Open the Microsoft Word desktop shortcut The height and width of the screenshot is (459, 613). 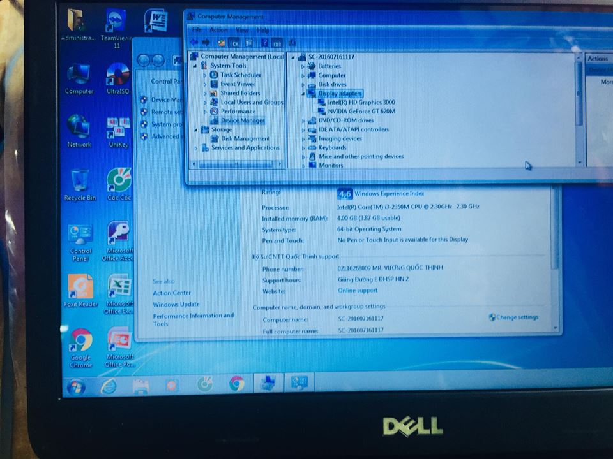156,20
